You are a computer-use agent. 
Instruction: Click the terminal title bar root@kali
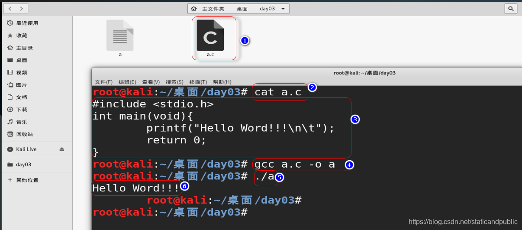coord(364,73)
